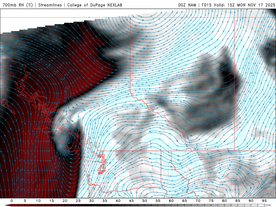Click the colorbar value 15 label

pyautogui.click(x=51, y=201)
